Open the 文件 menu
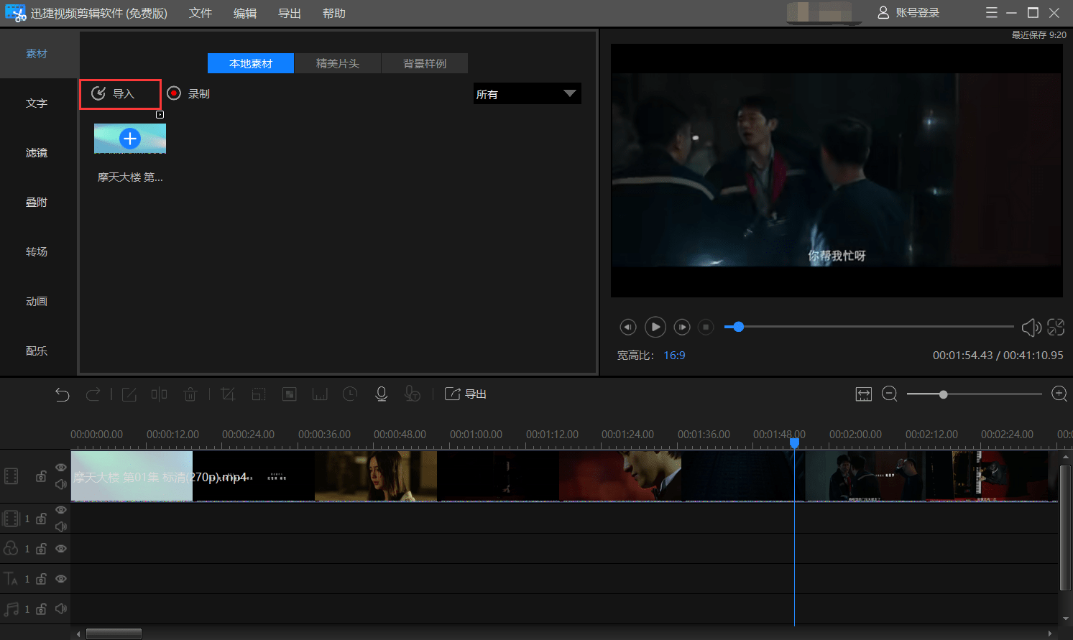The width and height of the screenshot is (1073, 640). (x=201, y=14)
